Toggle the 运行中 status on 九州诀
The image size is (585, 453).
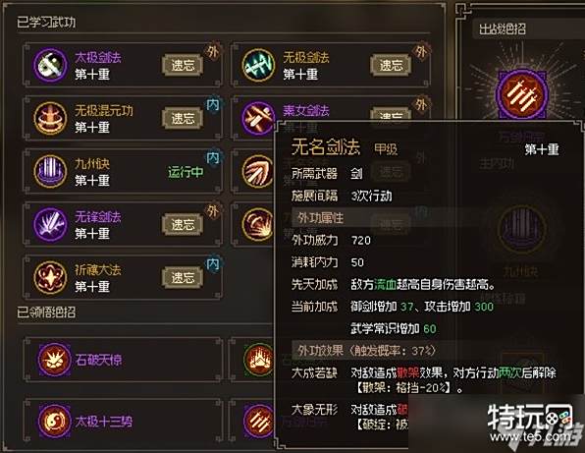coord(186,172)
